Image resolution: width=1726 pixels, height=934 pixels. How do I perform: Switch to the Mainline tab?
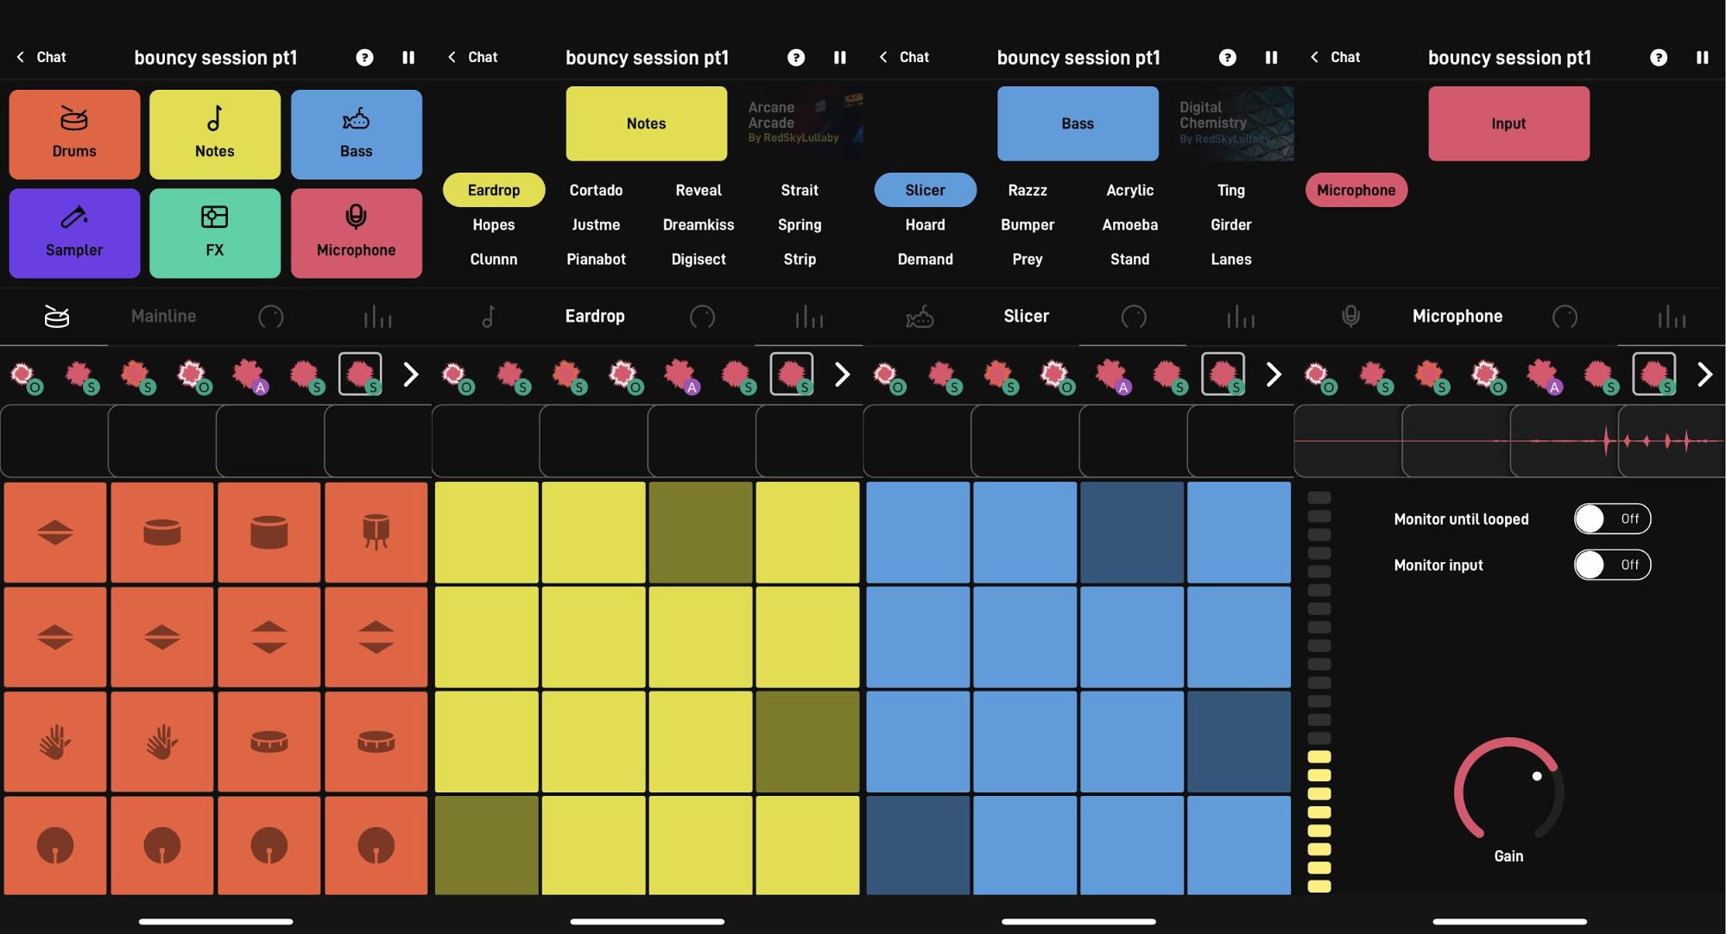163,316
